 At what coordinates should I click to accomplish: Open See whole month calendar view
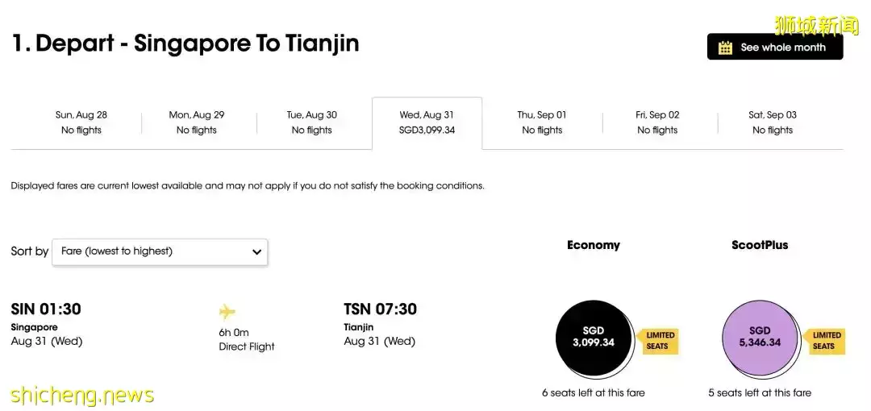click(775, 47)
